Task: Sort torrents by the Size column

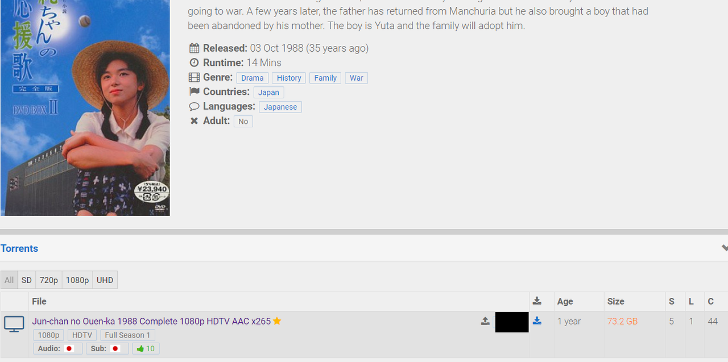Action: coord(616,301)
